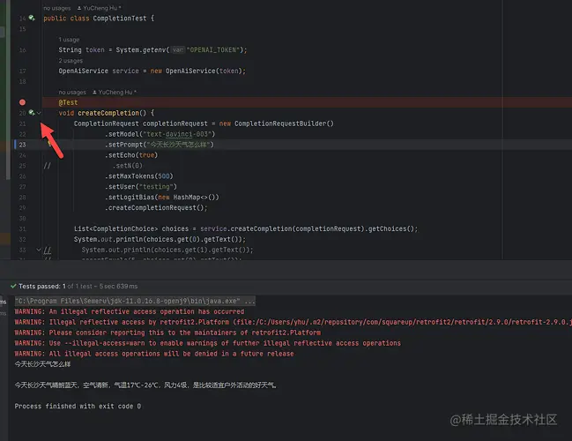
Task: Click the run test icon beside createCompletion()
Action: [32, 113]
